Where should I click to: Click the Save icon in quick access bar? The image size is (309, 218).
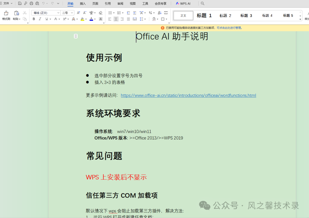point(20,3)
